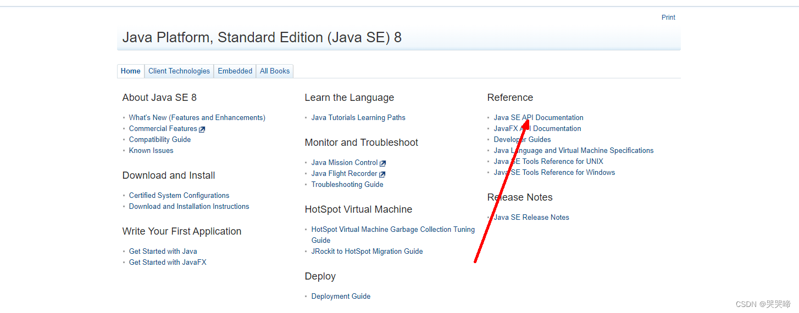Screen dimensions: 799x313
Task: Click the external-link icon beside Java Mission Control
Action: 383,163
